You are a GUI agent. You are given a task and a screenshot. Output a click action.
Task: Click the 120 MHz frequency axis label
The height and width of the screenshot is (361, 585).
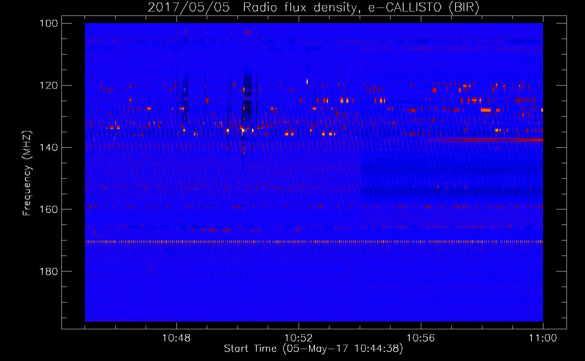(x=49, y=86)
